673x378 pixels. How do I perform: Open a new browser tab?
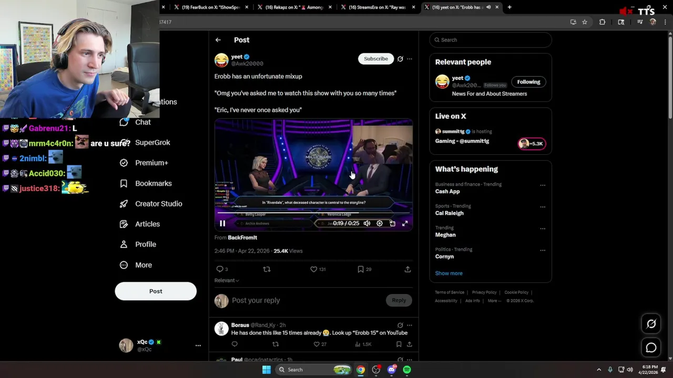[509, 7]
